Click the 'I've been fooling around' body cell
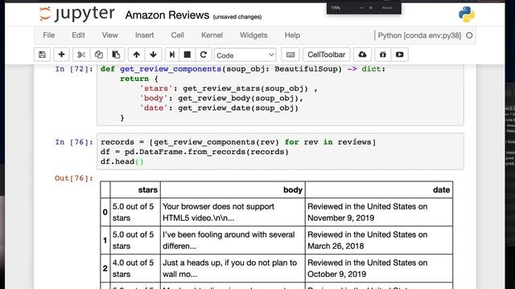The width and height of the screenshot is (515, 289). [233, 240]
